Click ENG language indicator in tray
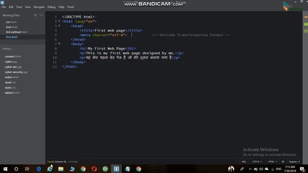 coord(279,169)
